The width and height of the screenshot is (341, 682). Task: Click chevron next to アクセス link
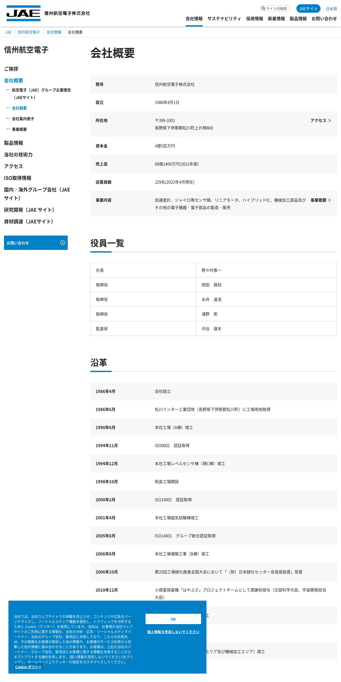330,121
